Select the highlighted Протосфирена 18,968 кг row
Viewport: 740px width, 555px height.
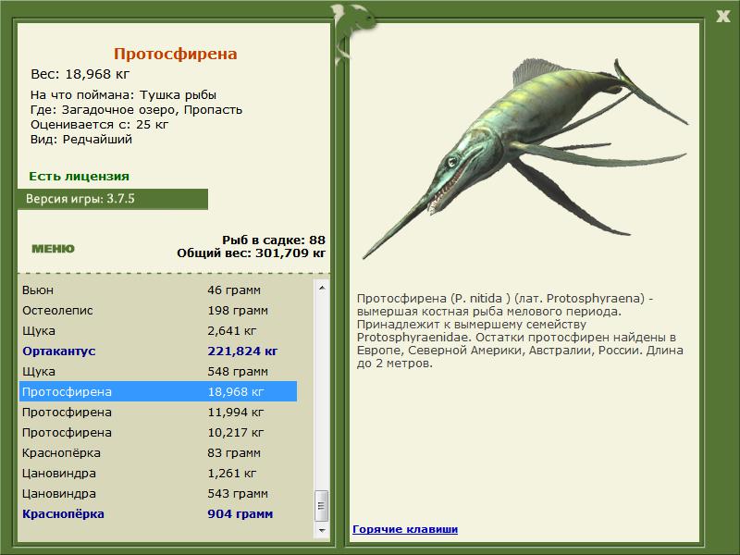158,391
